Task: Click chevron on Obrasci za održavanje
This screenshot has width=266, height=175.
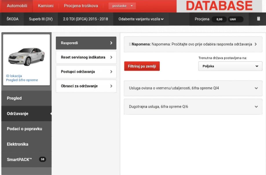Action: [111, 86]
